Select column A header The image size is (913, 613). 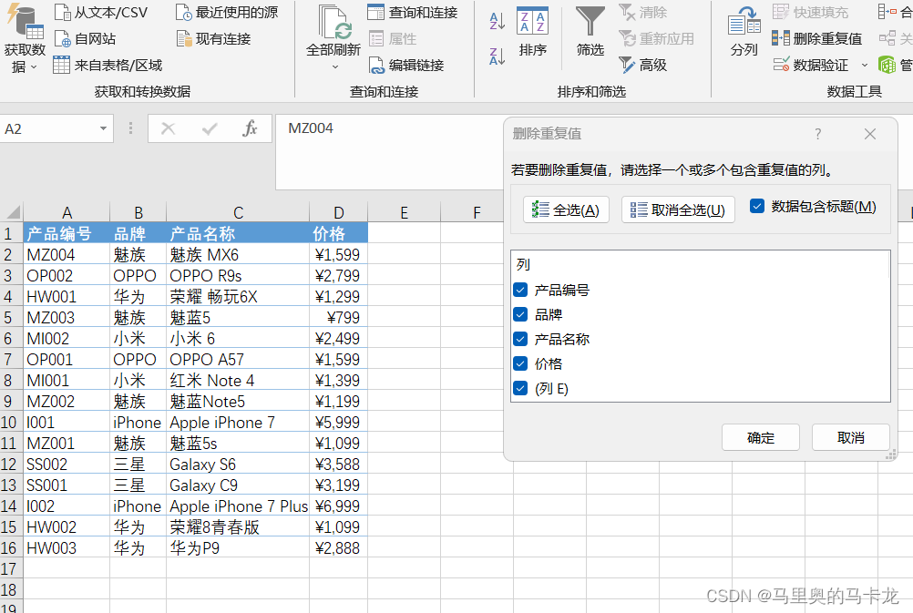click(67, 212)
